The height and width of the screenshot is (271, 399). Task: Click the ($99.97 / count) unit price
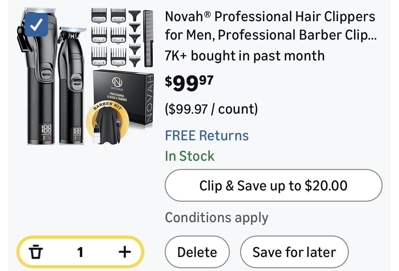pyautogui.click(x=211, y=109)
